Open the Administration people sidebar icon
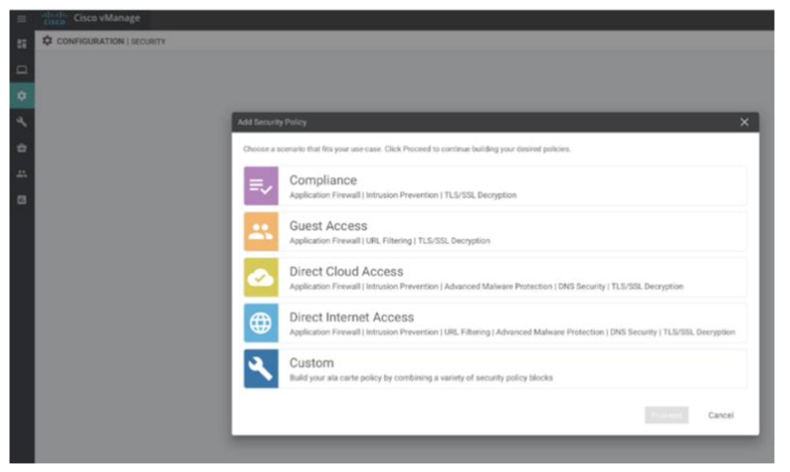Image resolution: width=790 pixels, height=472 pixels. click(22, 174)
